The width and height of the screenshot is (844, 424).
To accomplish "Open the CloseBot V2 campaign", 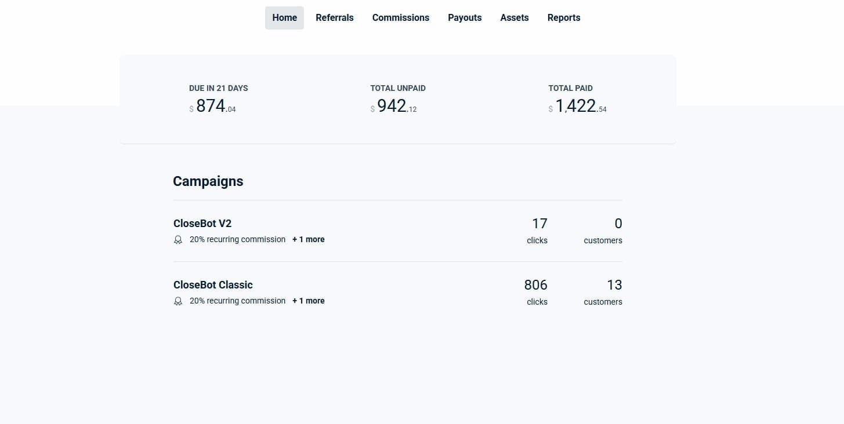I will (x=202, y=224).
